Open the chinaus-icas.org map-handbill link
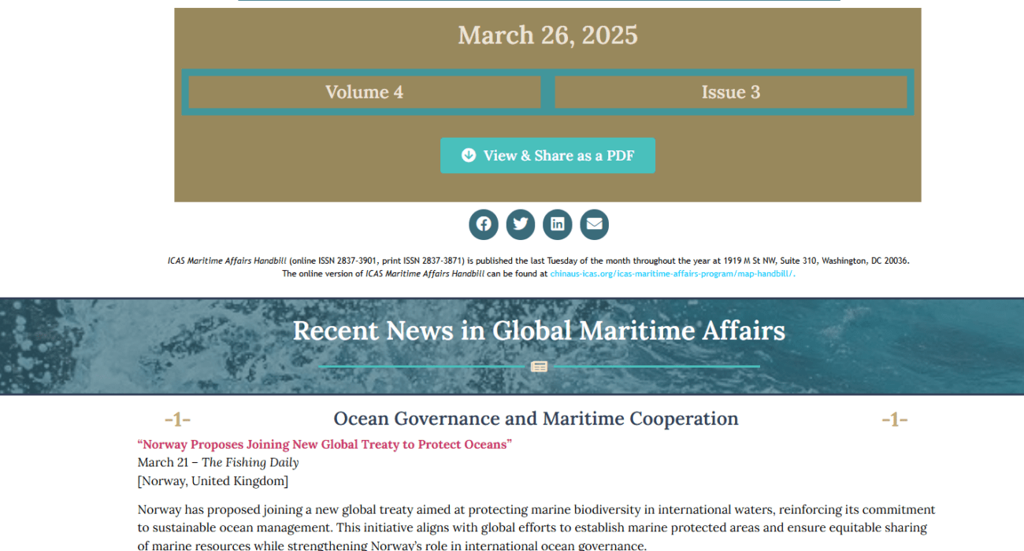 coord(673,274)
